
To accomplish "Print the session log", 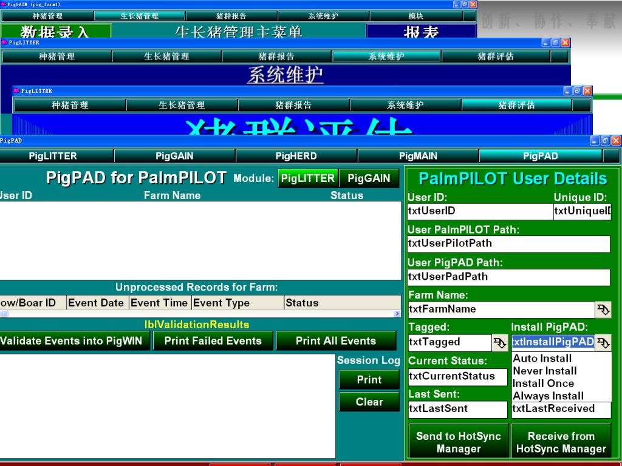I will [369, 380].
